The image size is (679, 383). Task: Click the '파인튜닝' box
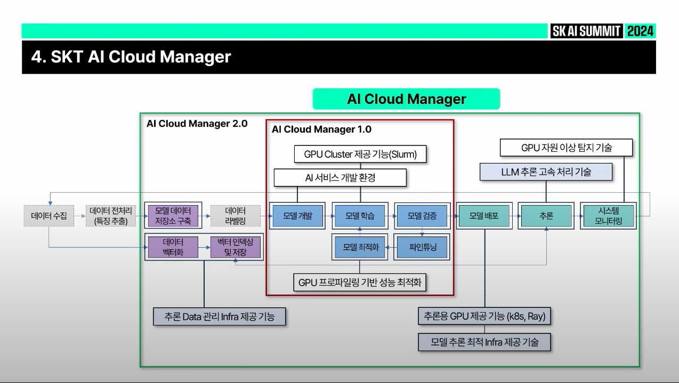(x=422, y=247)
